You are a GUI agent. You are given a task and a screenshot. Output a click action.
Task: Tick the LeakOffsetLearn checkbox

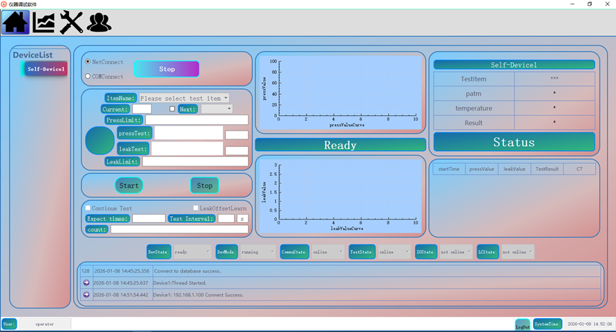point(196,208)
